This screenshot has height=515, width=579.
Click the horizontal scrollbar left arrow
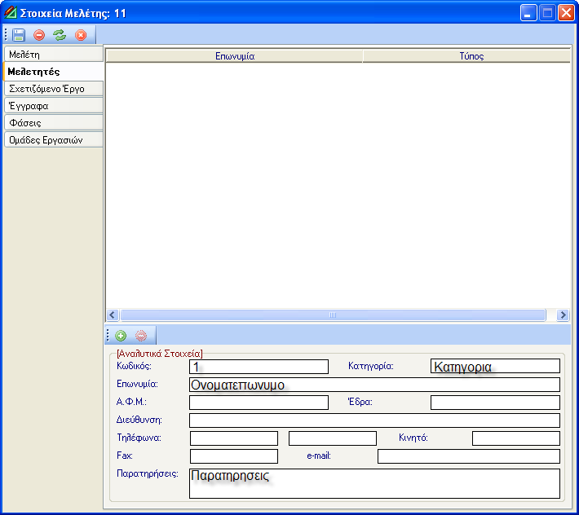[113, 315]
